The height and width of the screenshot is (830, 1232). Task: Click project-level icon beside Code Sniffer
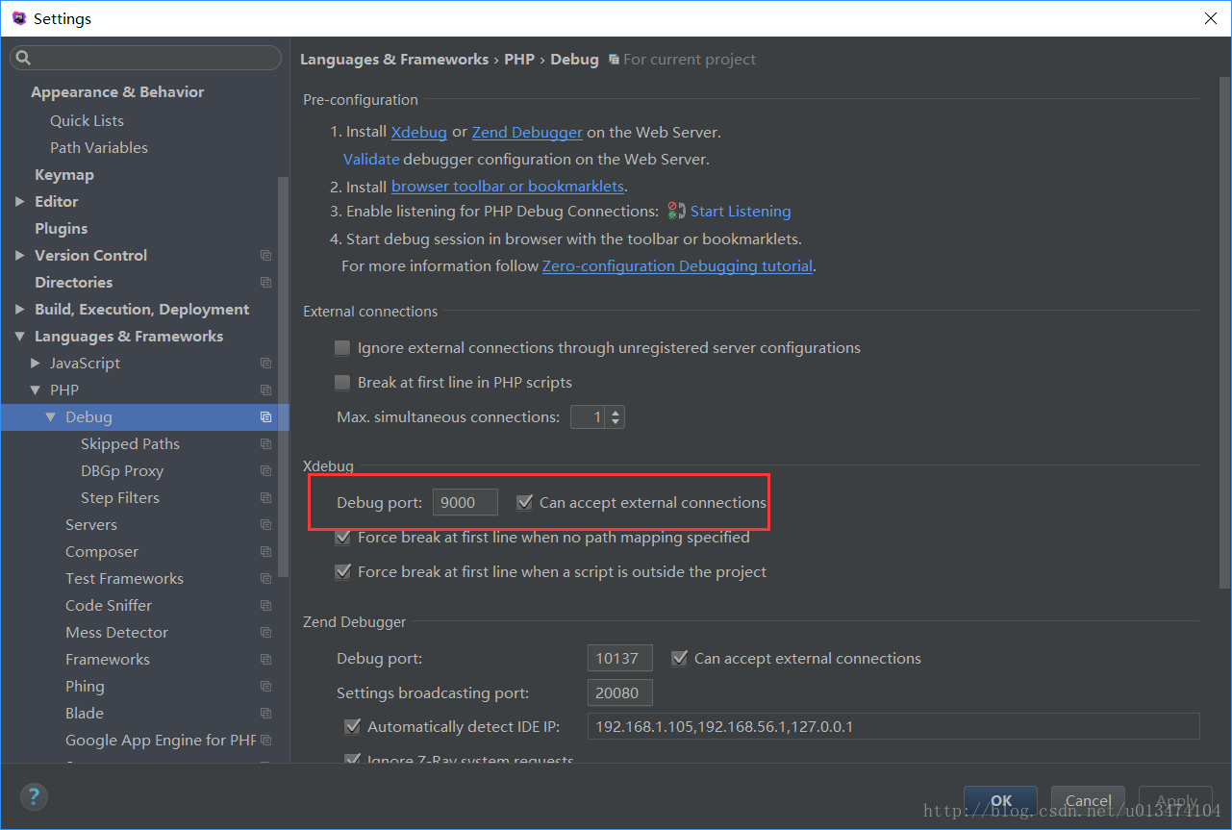(265, 606)
